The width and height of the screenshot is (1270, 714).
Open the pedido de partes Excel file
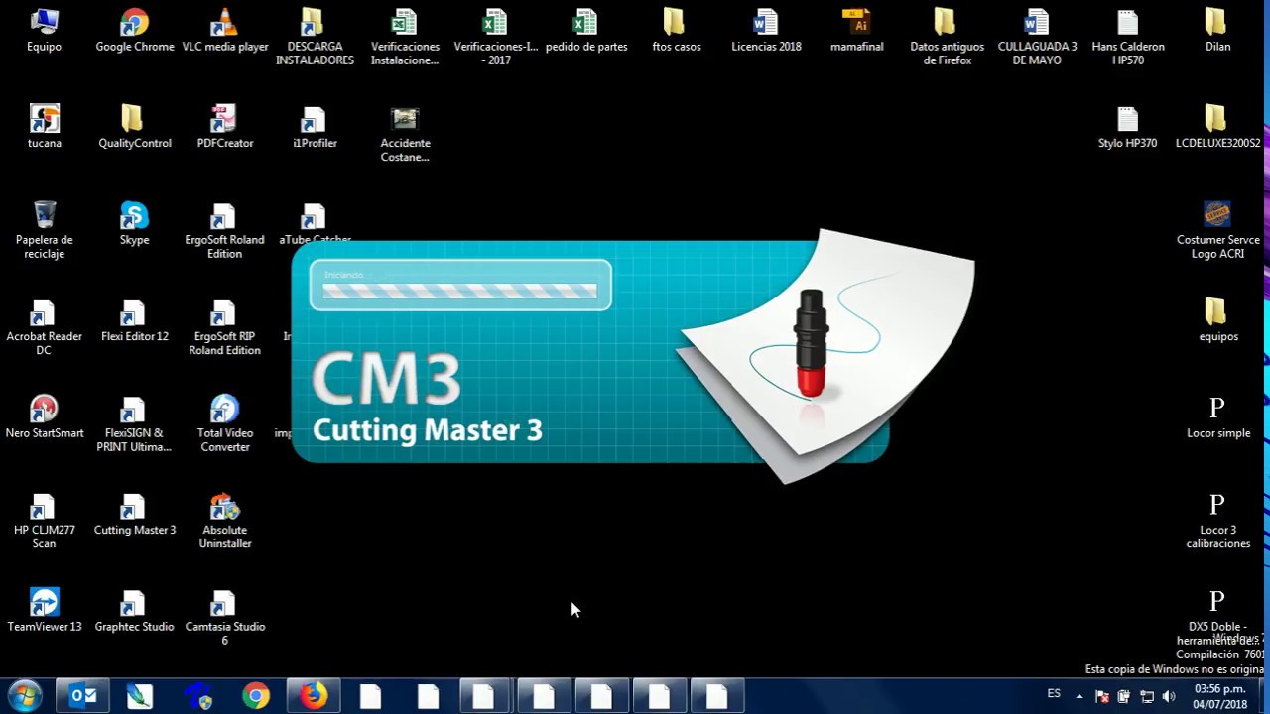pos(586,31)
